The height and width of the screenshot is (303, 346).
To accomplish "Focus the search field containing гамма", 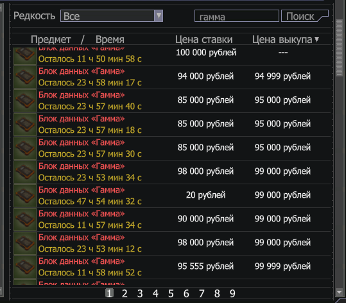I will coord(236,16).
